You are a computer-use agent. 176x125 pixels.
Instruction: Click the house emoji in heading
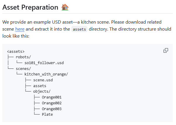pos(65,7)
